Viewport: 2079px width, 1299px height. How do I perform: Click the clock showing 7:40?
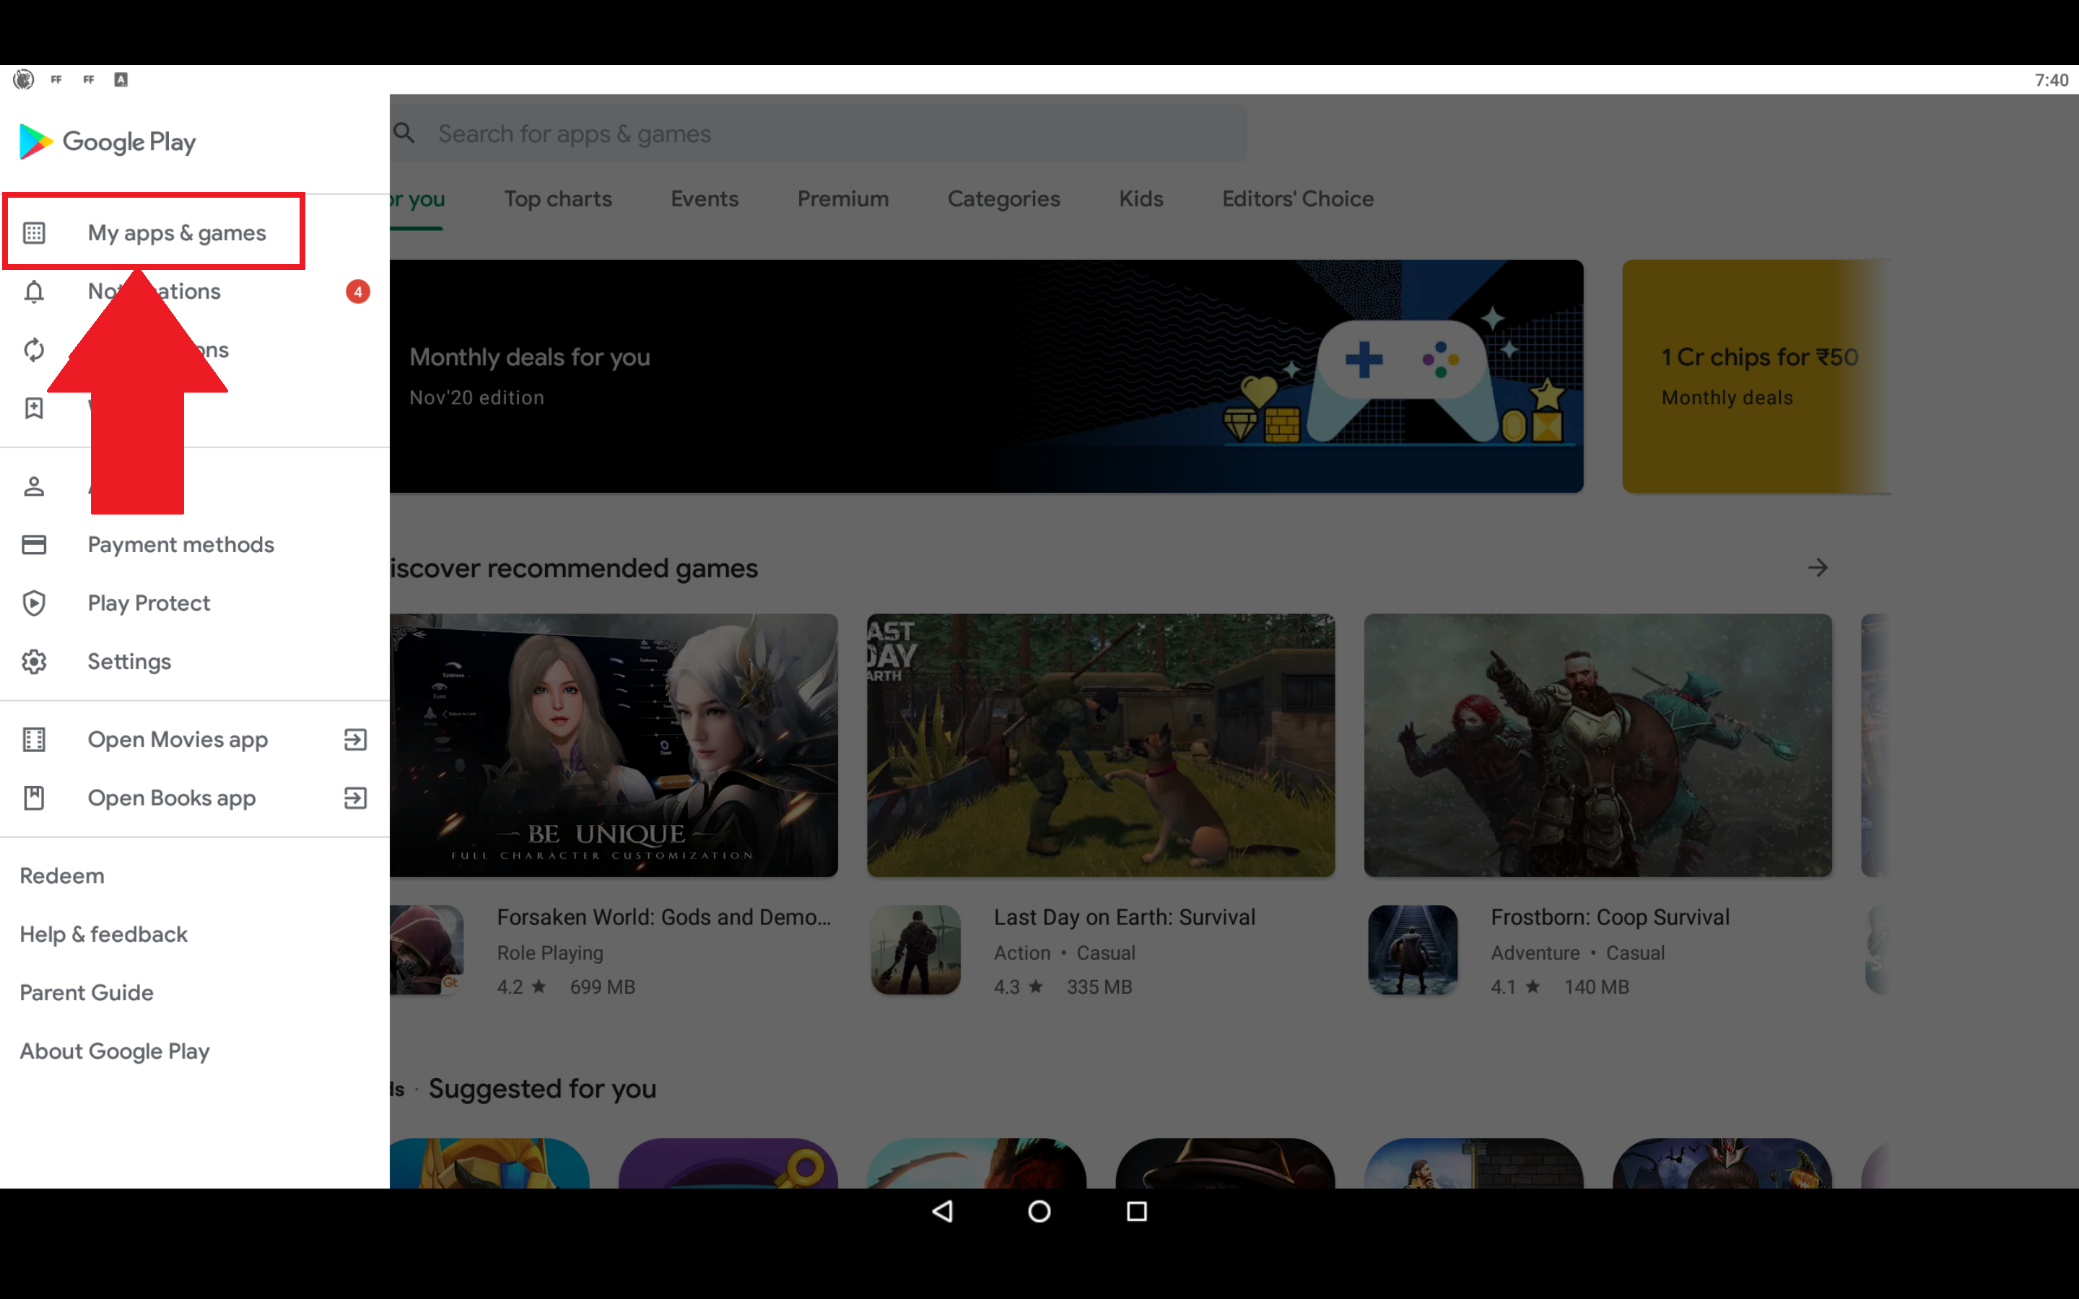coord(2052,80)
